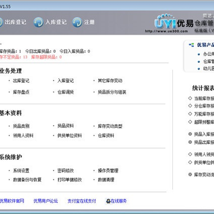Image resolution: width=214 pixels, height=214 pixels.
Task: Click circle icon beside 货品出库报 report
Action: 190,142
